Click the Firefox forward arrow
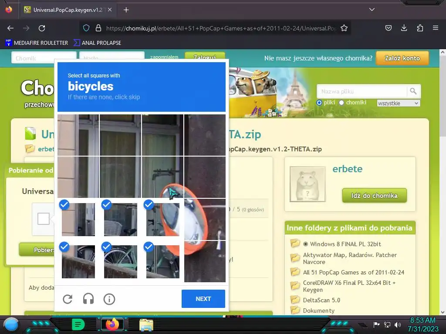 point(26,28)
